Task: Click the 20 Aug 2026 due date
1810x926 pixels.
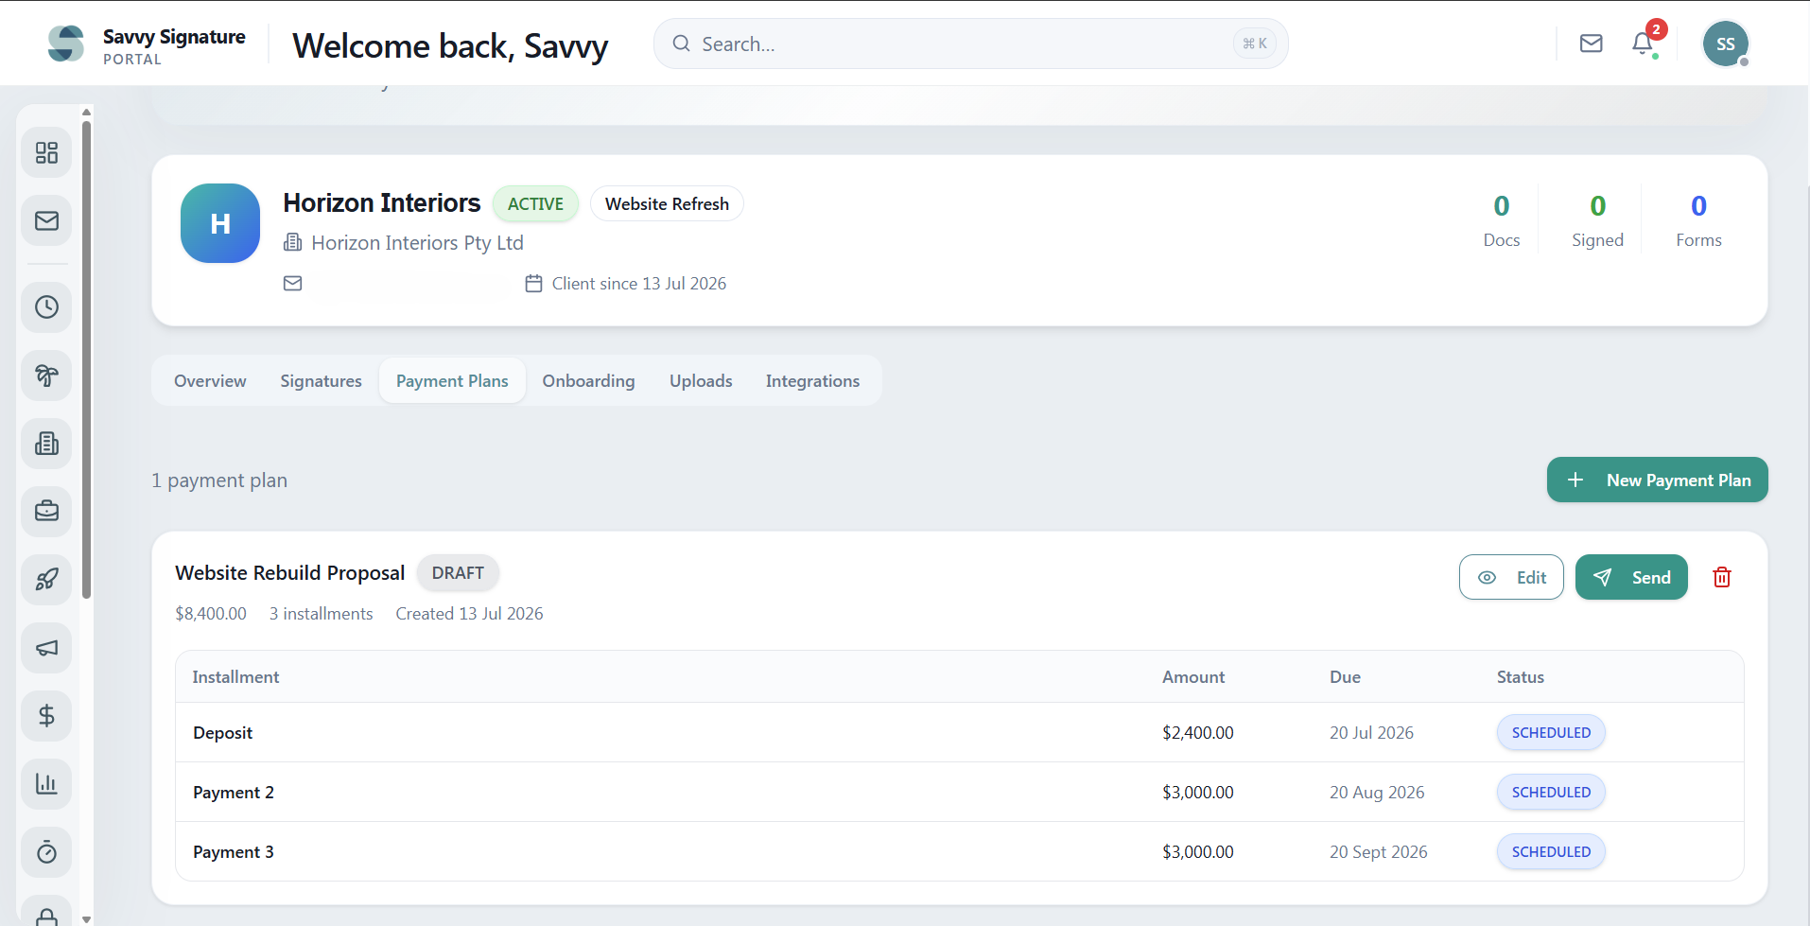Action: click(x=1377, y=793)
